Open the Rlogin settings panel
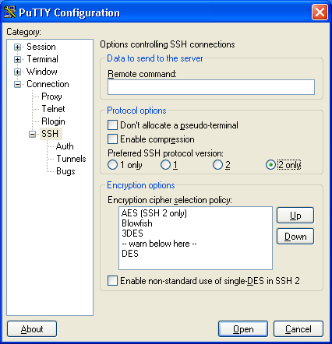This screenshot has width=332, height=344. (x=53, y=121)
